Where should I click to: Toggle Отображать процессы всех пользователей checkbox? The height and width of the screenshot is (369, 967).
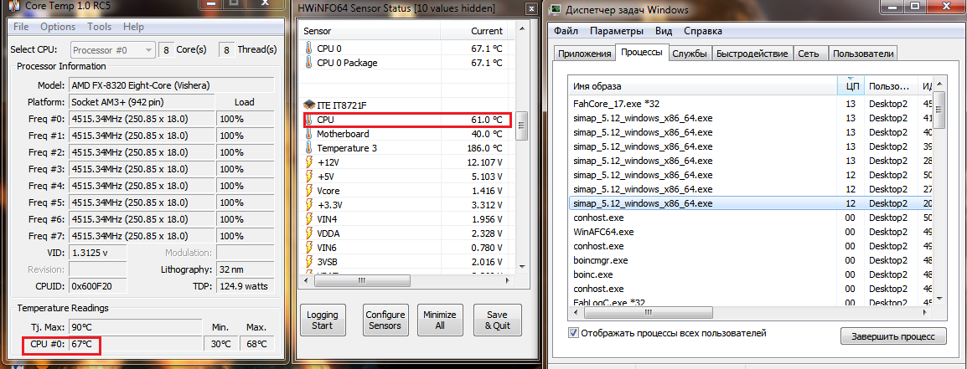click(x=573, y=333)
